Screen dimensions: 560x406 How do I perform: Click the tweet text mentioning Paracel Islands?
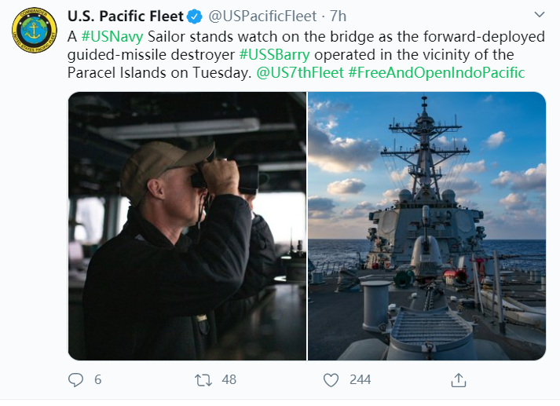157,73
